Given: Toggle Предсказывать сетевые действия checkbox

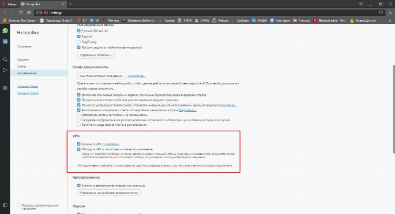Looking at the screenshot, I should click(x=78, y=100).
